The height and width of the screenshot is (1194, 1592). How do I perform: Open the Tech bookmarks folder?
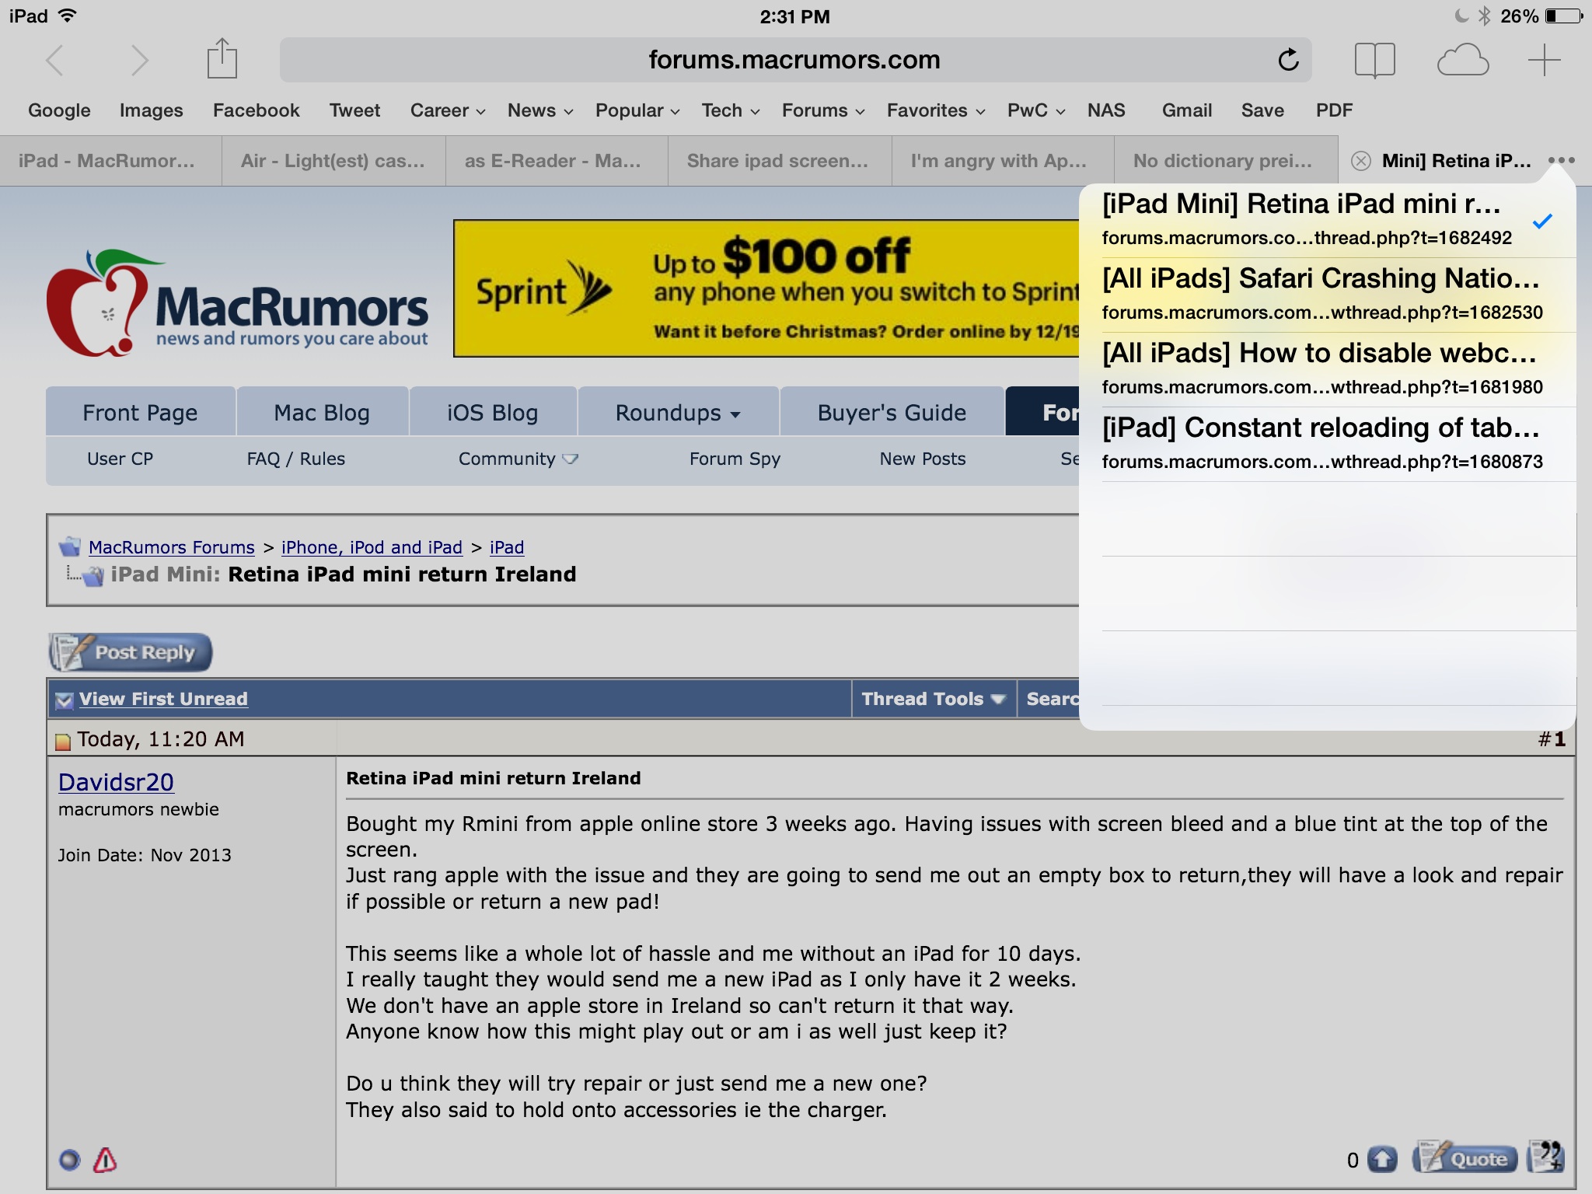click(x=731, y=110)
